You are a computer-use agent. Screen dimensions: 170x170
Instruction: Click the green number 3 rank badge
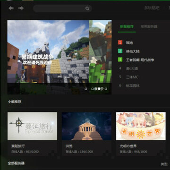[120, 59]
